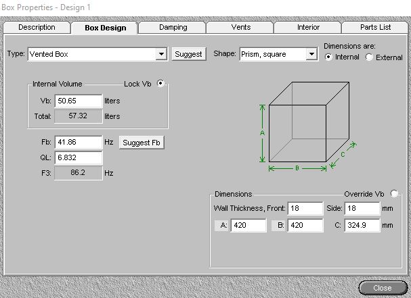411x298 pixels.
Task: Click the Suggest Fb button
Action: (x=142, y=143)
